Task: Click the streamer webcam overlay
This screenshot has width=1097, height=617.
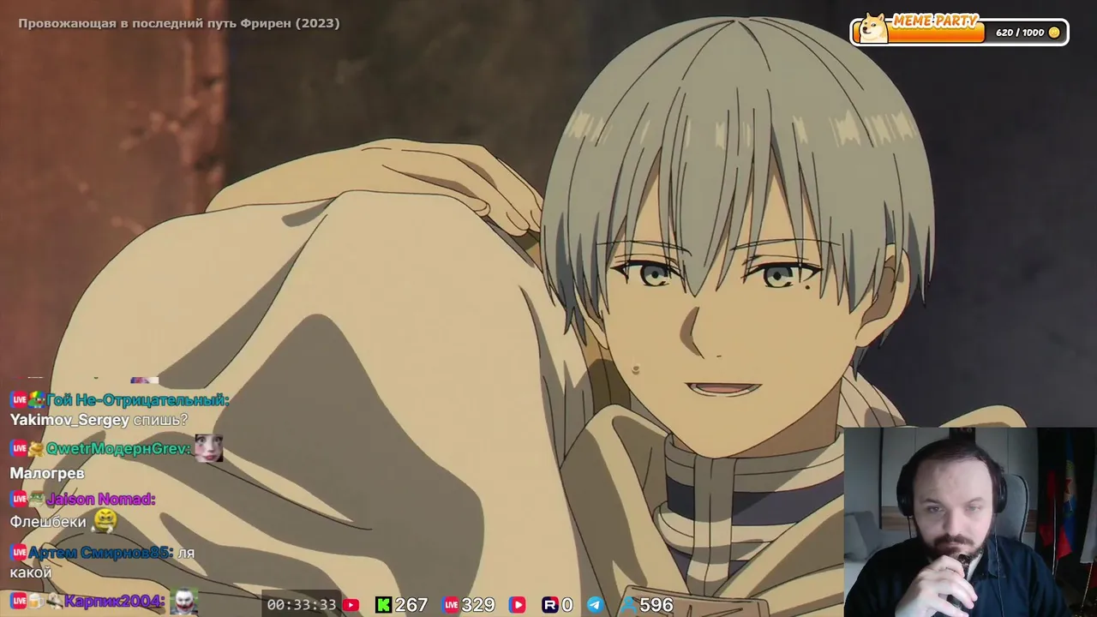Action: coord(970,522)
